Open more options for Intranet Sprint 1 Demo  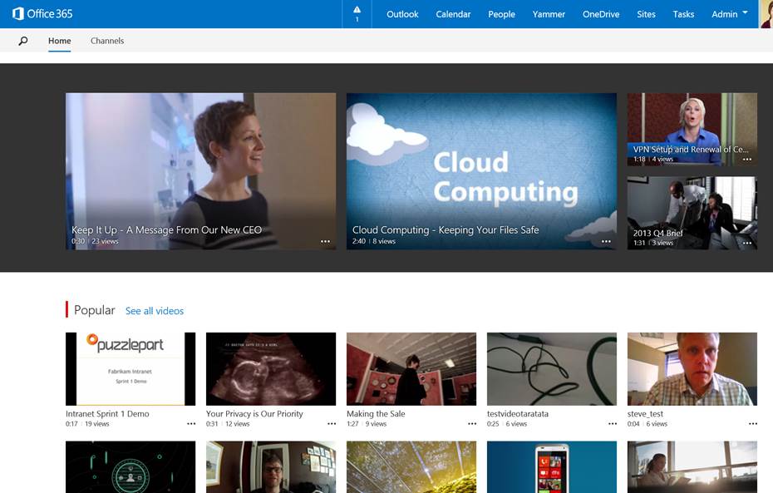pyautogui.click(x=191, y=423)
